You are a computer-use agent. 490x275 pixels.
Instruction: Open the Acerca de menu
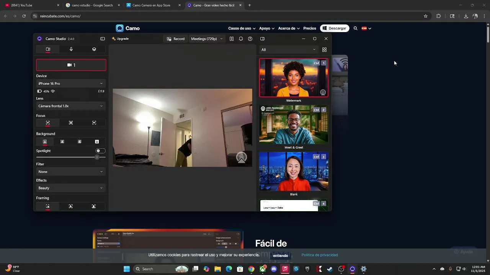(289, 28)
